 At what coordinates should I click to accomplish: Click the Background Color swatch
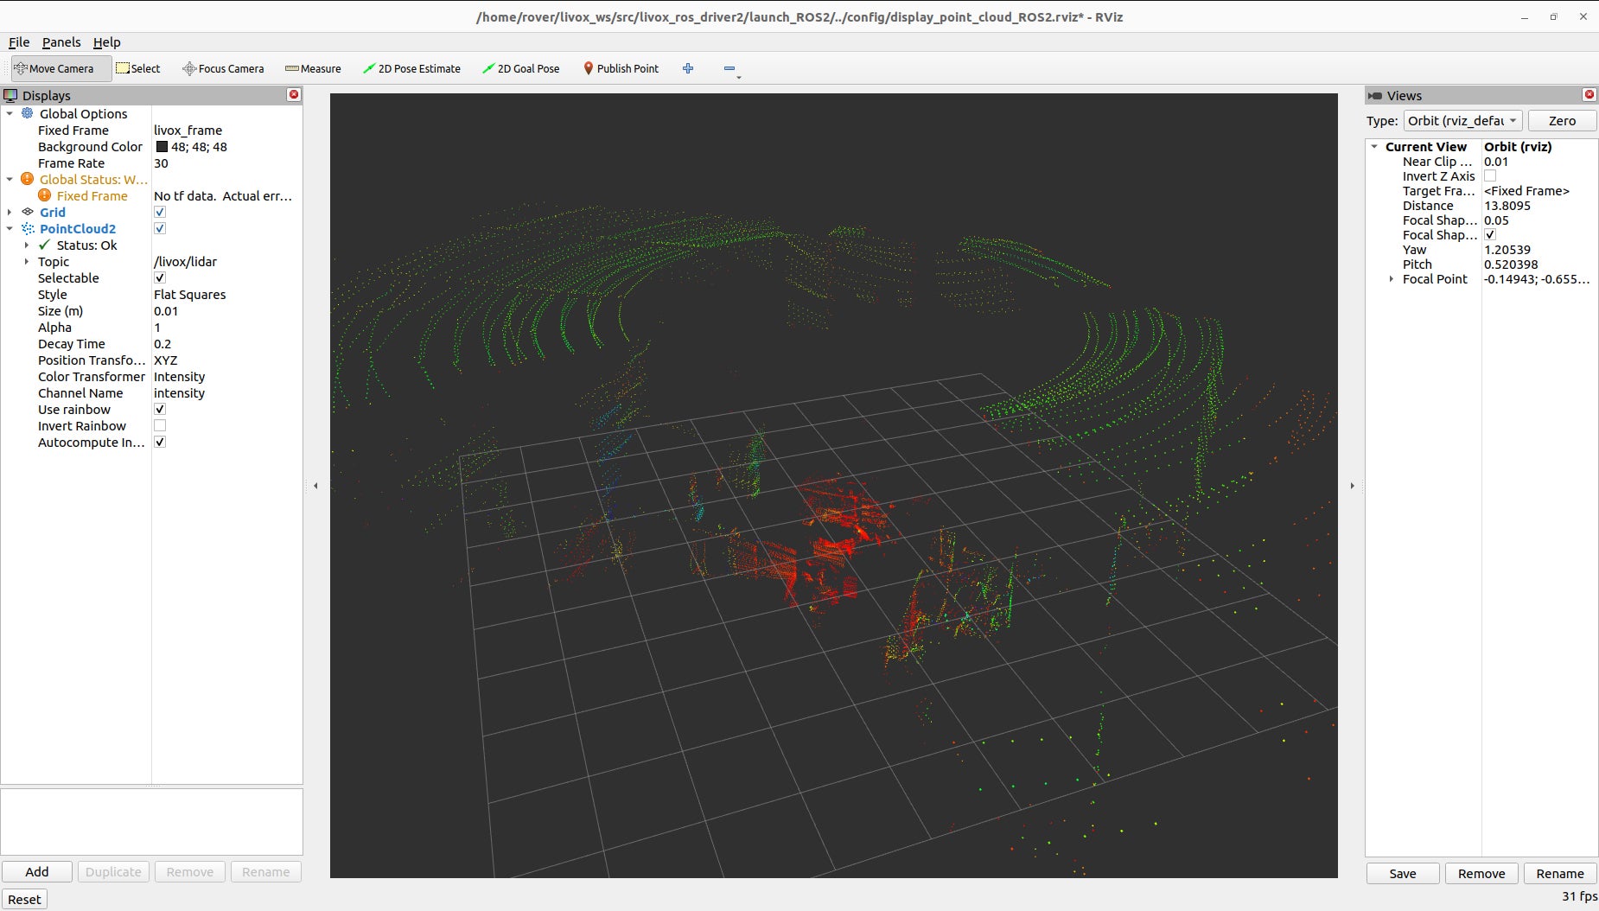coord(162,147)
